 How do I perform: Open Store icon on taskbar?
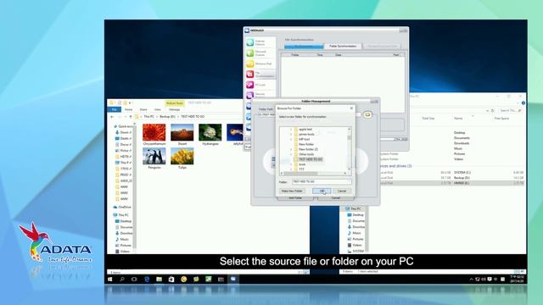click(x=171, y=279)
